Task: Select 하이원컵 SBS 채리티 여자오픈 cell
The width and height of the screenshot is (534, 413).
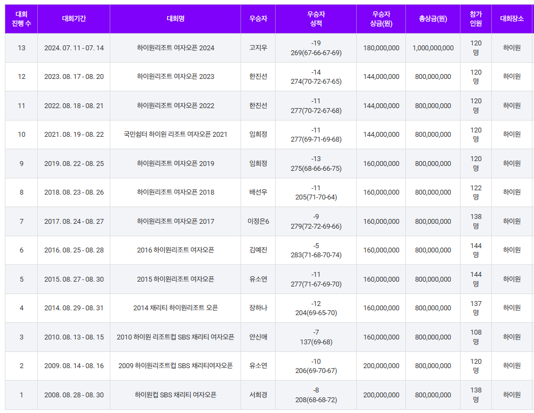Action: point(176,395)
